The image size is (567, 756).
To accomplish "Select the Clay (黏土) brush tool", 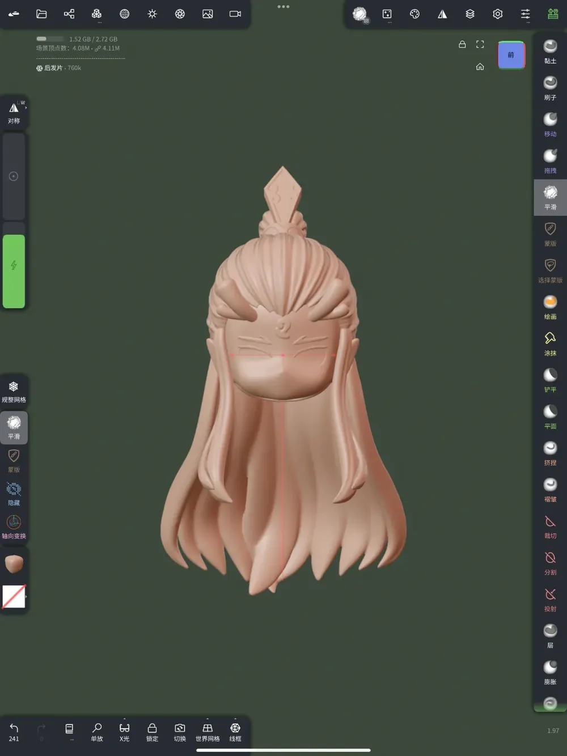I will [x=550, y=51].
